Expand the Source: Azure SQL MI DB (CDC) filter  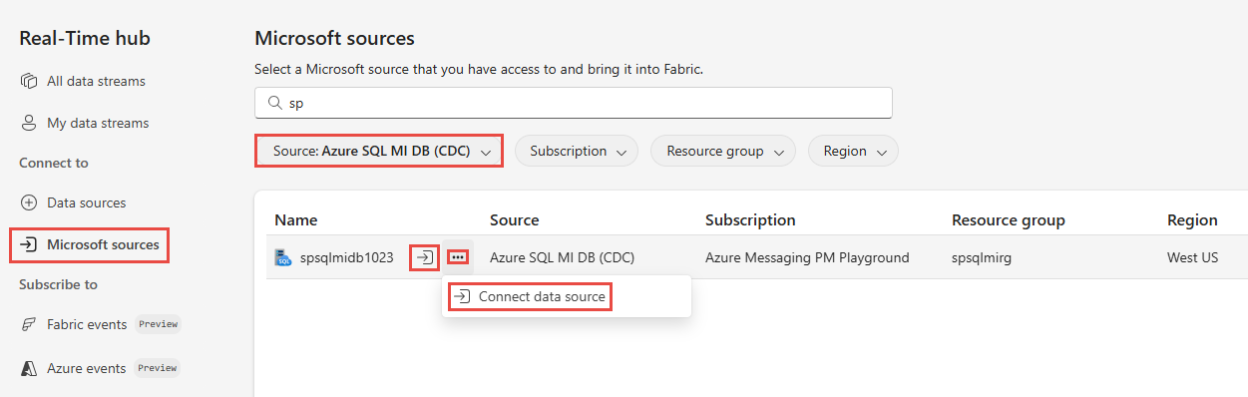coord(379,151)
